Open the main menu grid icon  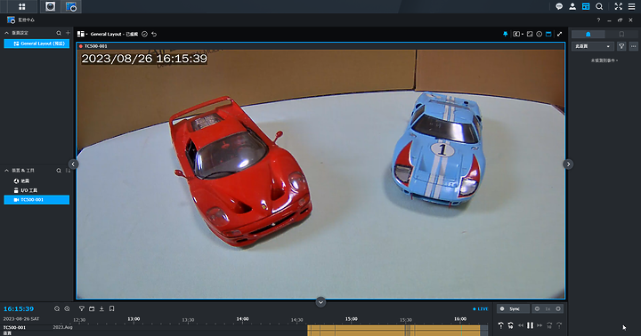coord(21,6)
